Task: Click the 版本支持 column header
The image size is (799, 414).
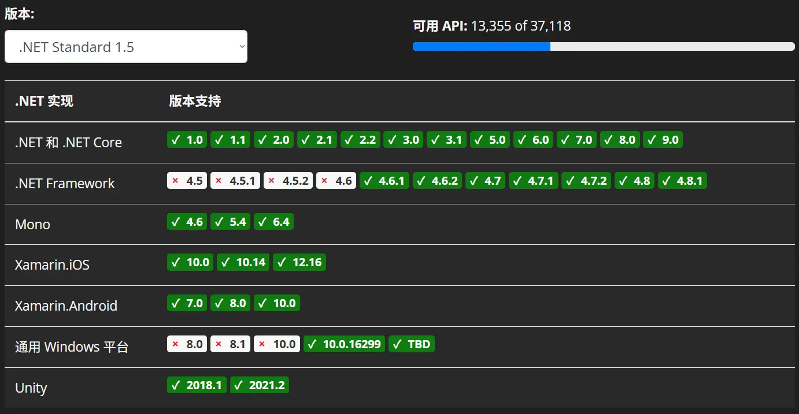Action: pyautogui.click(x=195, y=102)
